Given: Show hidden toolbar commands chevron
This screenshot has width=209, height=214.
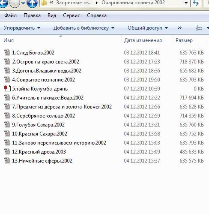Looking at the screenshot, I should 180,28.
